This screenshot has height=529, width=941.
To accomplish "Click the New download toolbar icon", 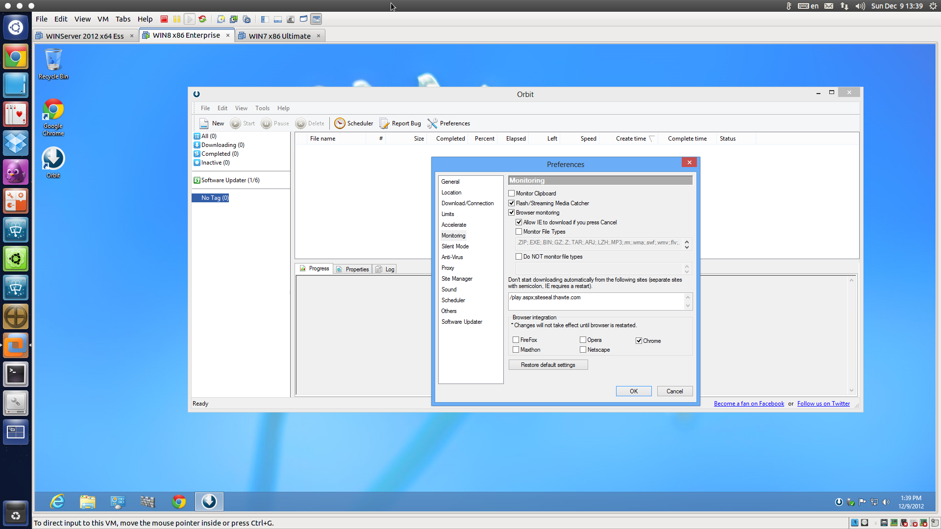I will [204, 123].
